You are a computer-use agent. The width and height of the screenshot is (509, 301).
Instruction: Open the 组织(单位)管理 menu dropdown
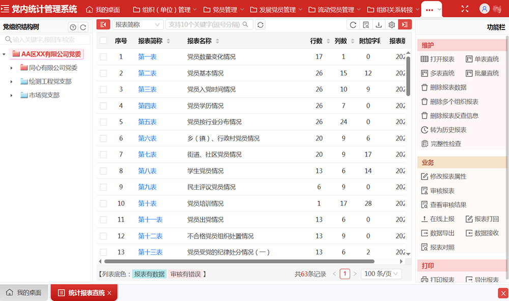pos(165,9)
